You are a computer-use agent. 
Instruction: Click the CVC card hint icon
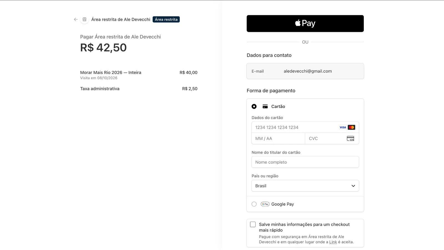click(x=350, y=138)
